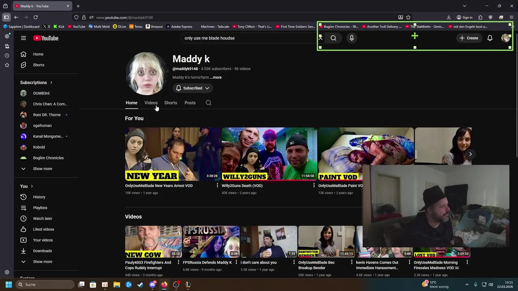Open more actions for FPSRussia Defends Maddy K

236,262
